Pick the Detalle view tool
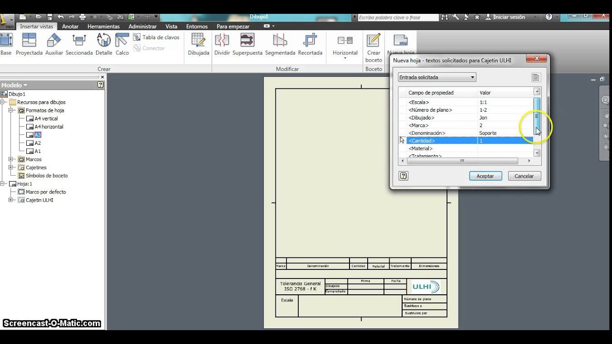The height and width of the screenshot is (344, 612). click(104, 44)
